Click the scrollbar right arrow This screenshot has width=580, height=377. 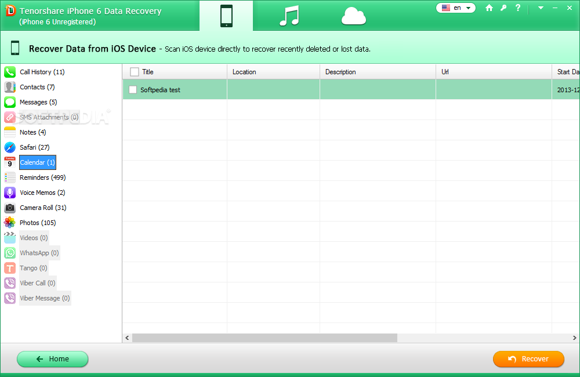coord(574,338)
